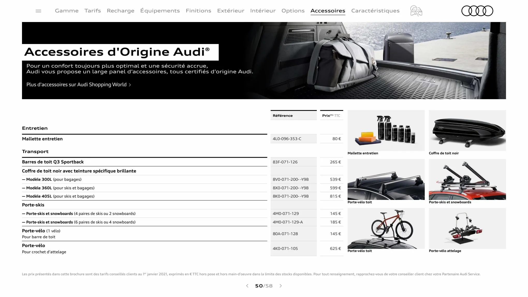Select Coffre de toit noir teinture brillante
528x297 pixels.
click(x=79, y=171)
